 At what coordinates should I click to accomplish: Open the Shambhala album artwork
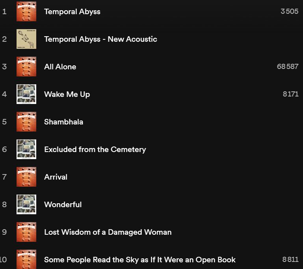pos(26,122)
